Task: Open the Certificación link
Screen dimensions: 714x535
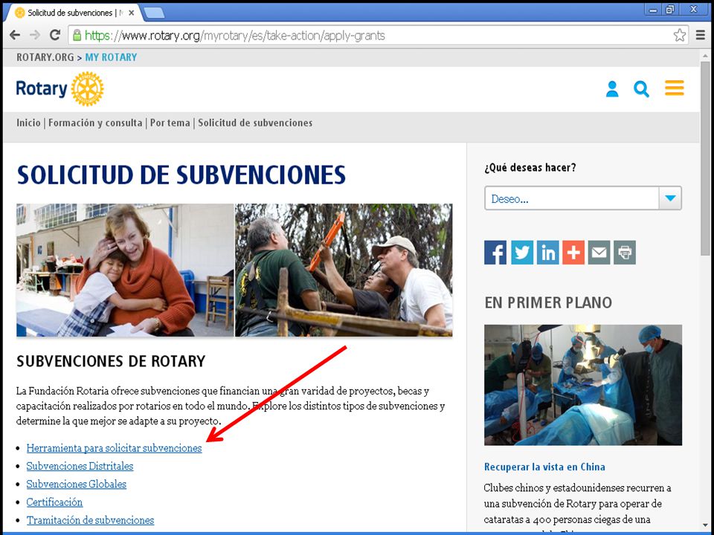Action: point(54,502)
